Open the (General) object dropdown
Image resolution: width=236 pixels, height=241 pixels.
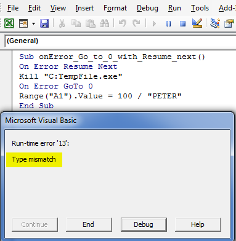[120, 41]
